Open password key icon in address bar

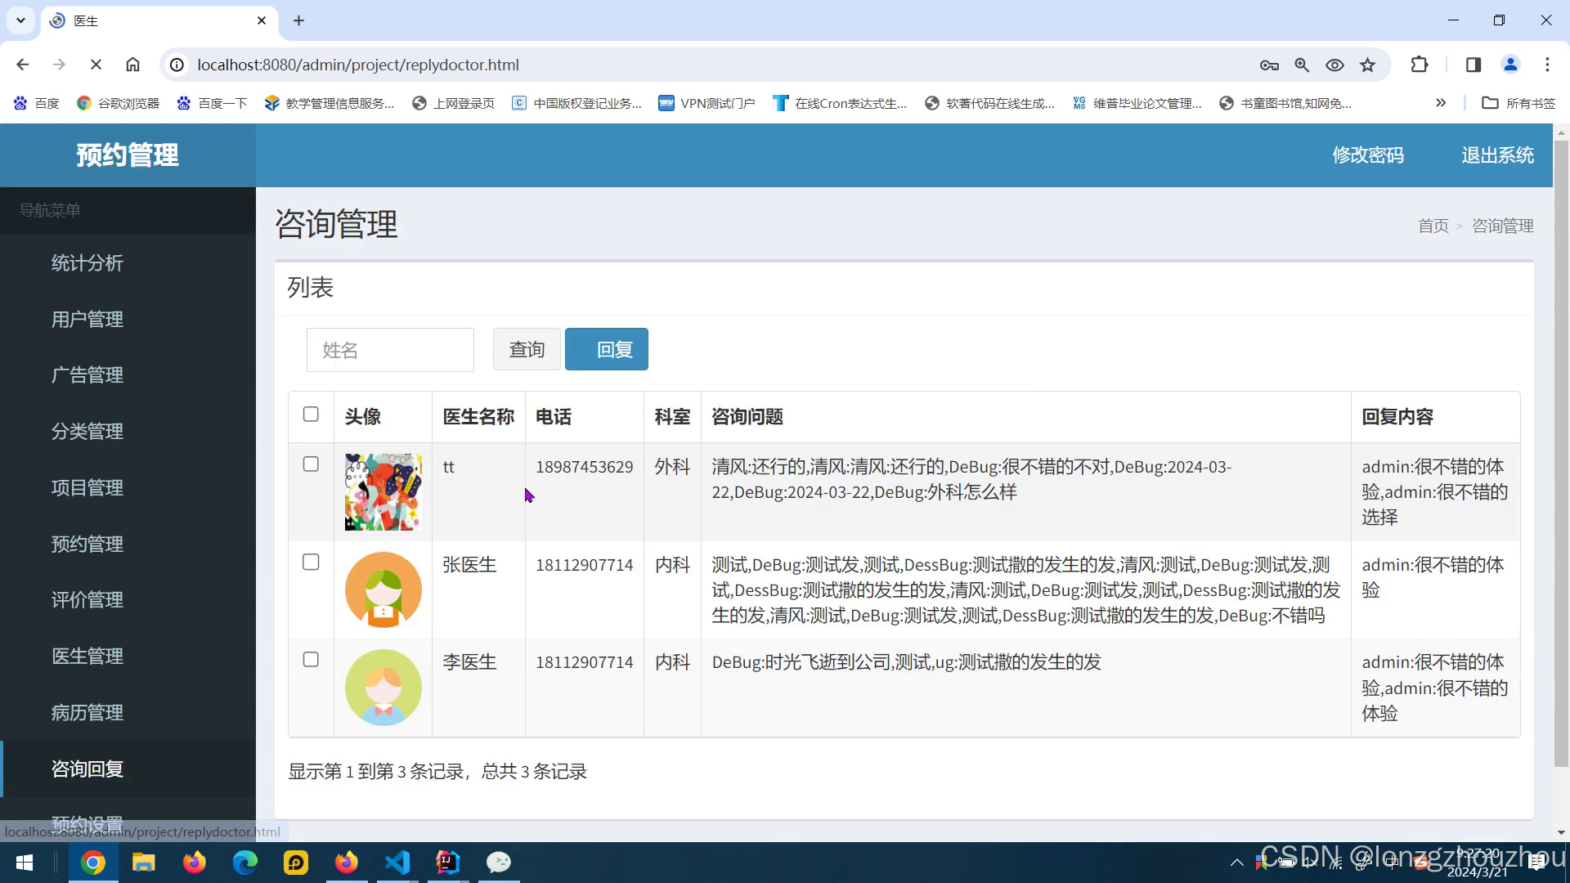[1269, 65]
